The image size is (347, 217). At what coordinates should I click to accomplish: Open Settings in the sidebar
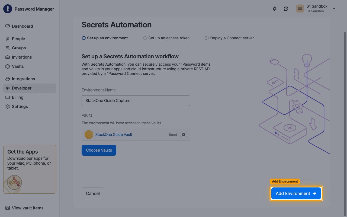click(30, 107)
